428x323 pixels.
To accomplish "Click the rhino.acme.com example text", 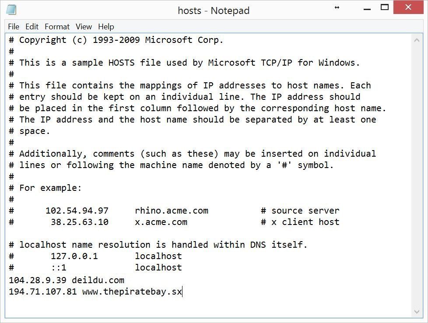I will coord(172,211).
